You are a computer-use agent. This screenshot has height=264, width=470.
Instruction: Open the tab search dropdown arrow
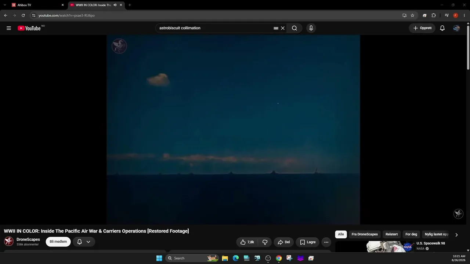5,5
